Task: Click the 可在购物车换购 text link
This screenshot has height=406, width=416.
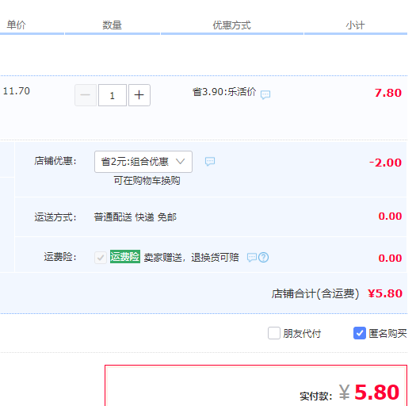Action: 147,181
